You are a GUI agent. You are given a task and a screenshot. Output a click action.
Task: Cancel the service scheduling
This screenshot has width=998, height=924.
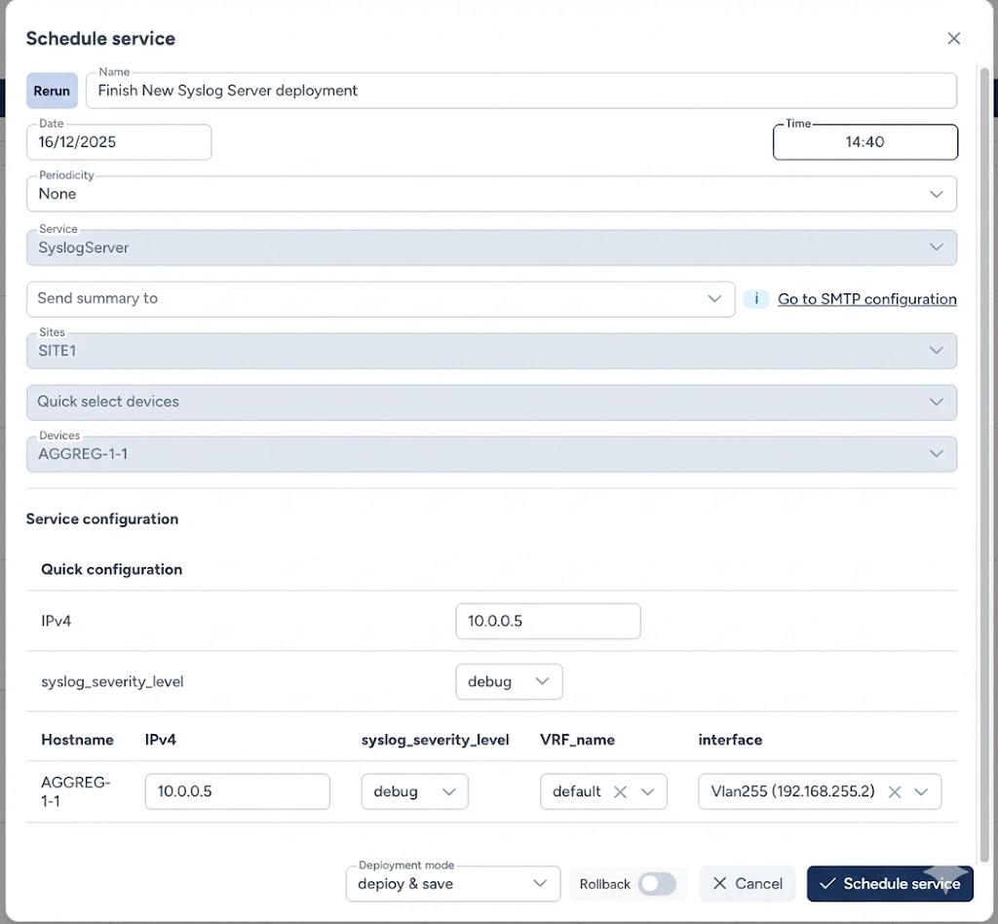[748, 884]
